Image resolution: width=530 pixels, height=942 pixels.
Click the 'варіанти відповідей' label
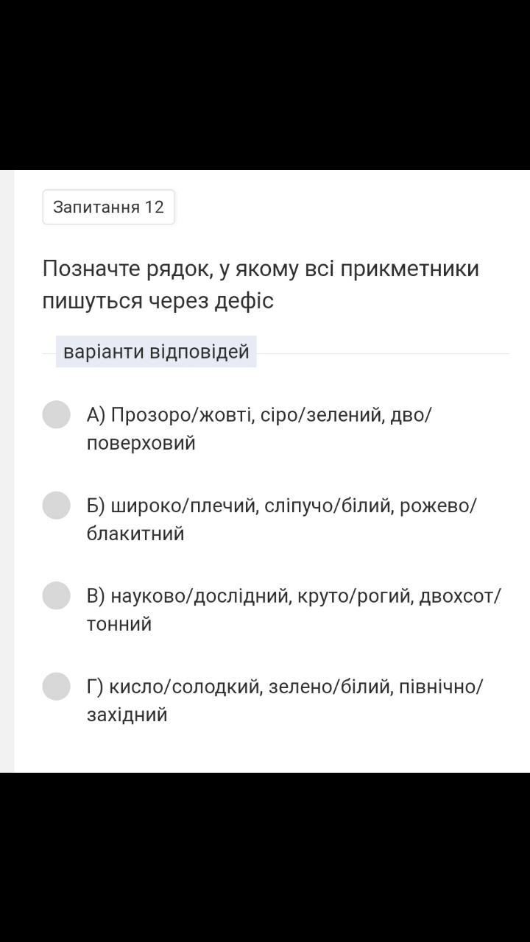click(156, 352)
